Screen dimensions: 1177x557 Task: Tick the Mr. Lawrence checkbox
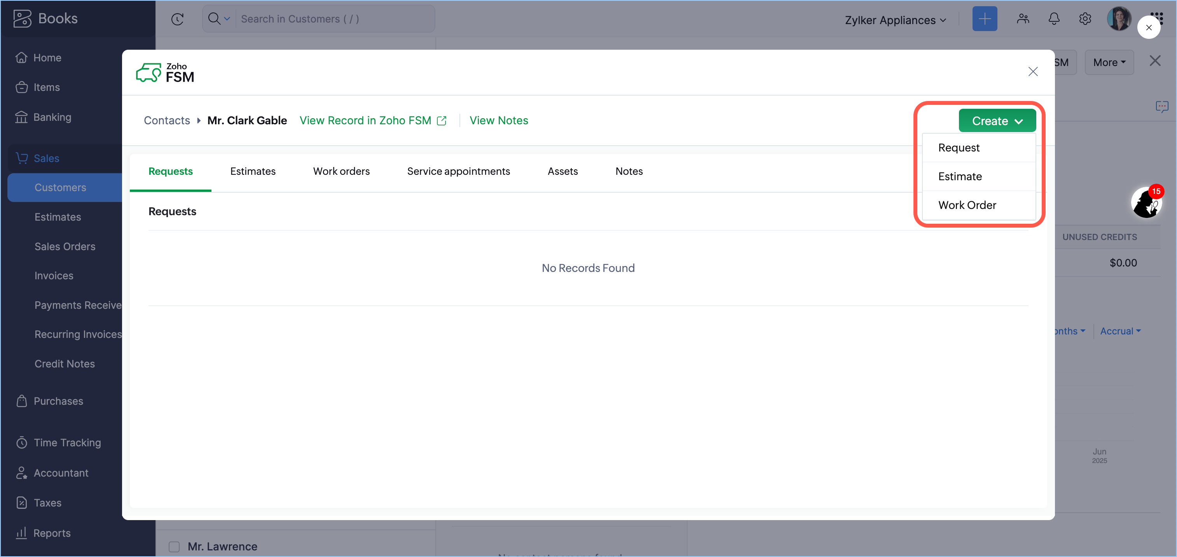(x=174, y=547)
